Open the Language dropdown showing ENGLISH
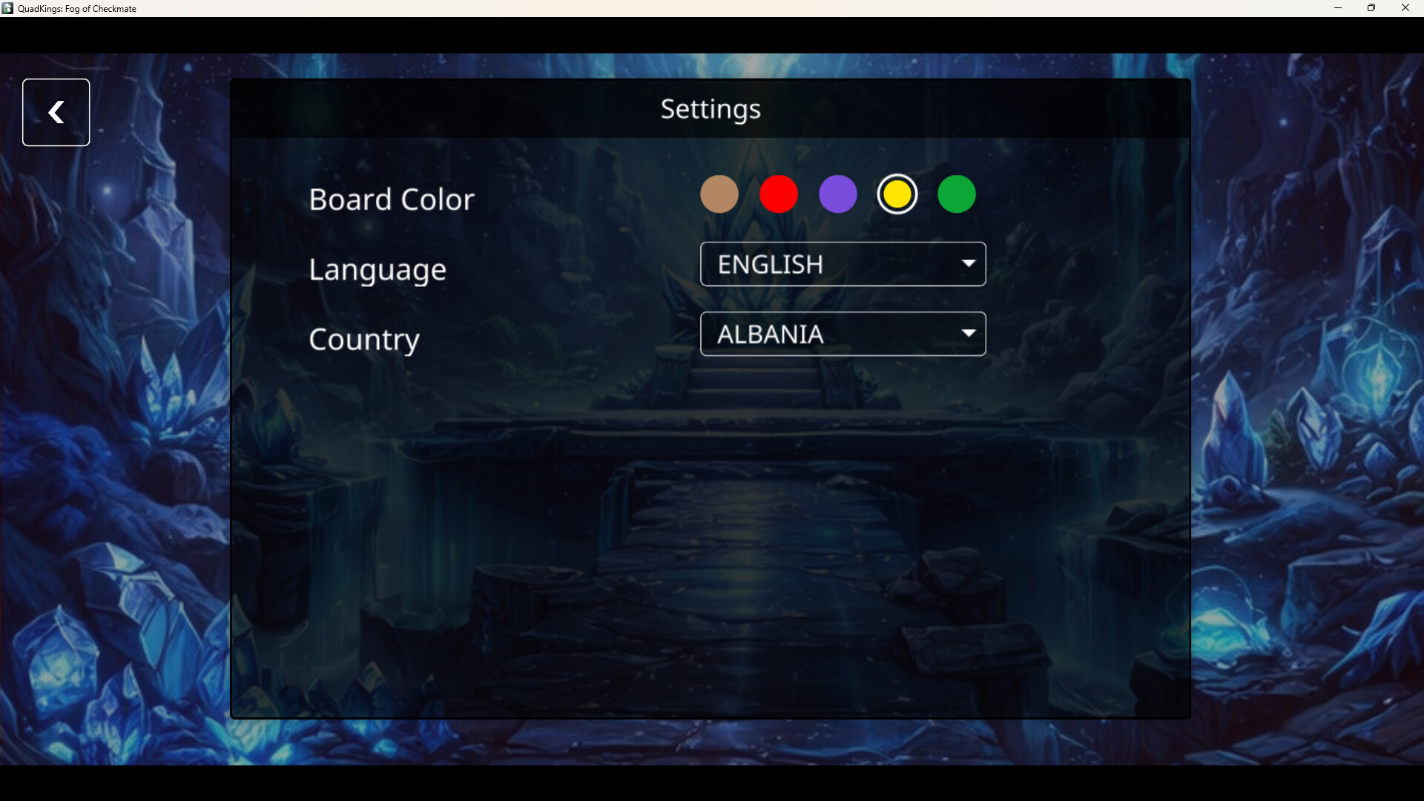1424x801 pixels. [x=842, y=264]
